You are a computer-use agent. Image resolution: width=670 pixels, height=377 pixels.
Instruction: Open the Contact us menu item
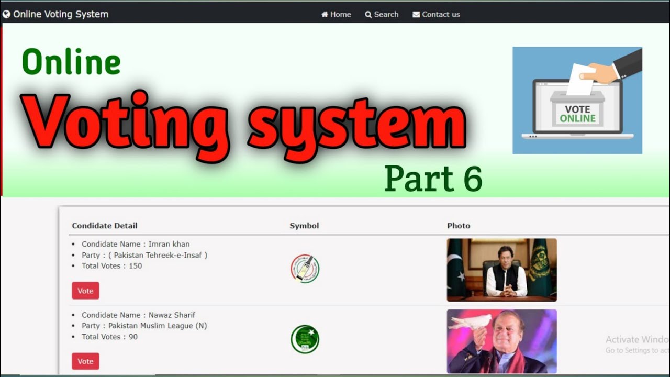[x=436, y=14]
